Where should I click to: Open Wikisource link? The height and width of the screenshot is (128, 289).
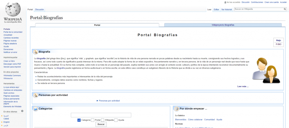click(x=8, y=78)
